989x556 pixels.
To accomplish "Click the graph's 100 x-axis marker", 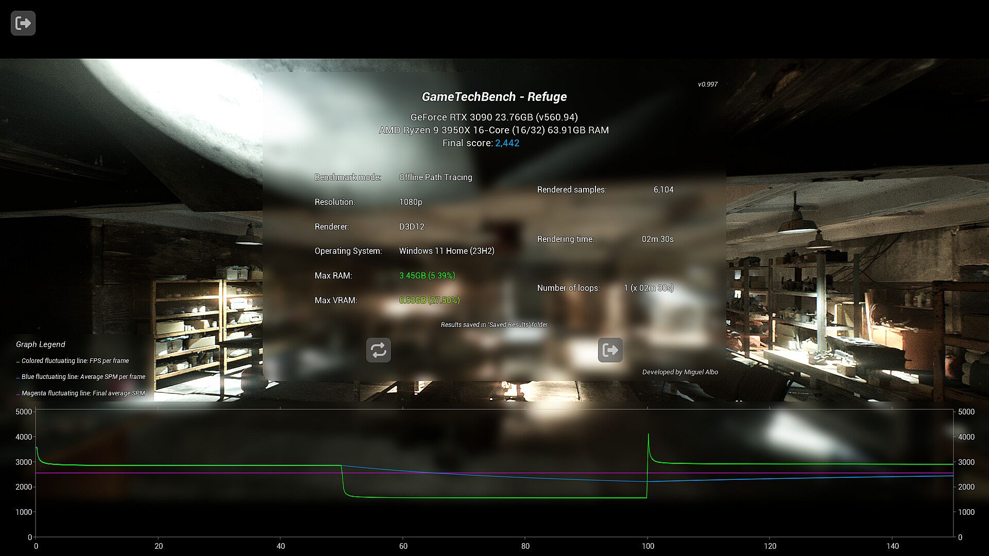I will tap(647, 546).
